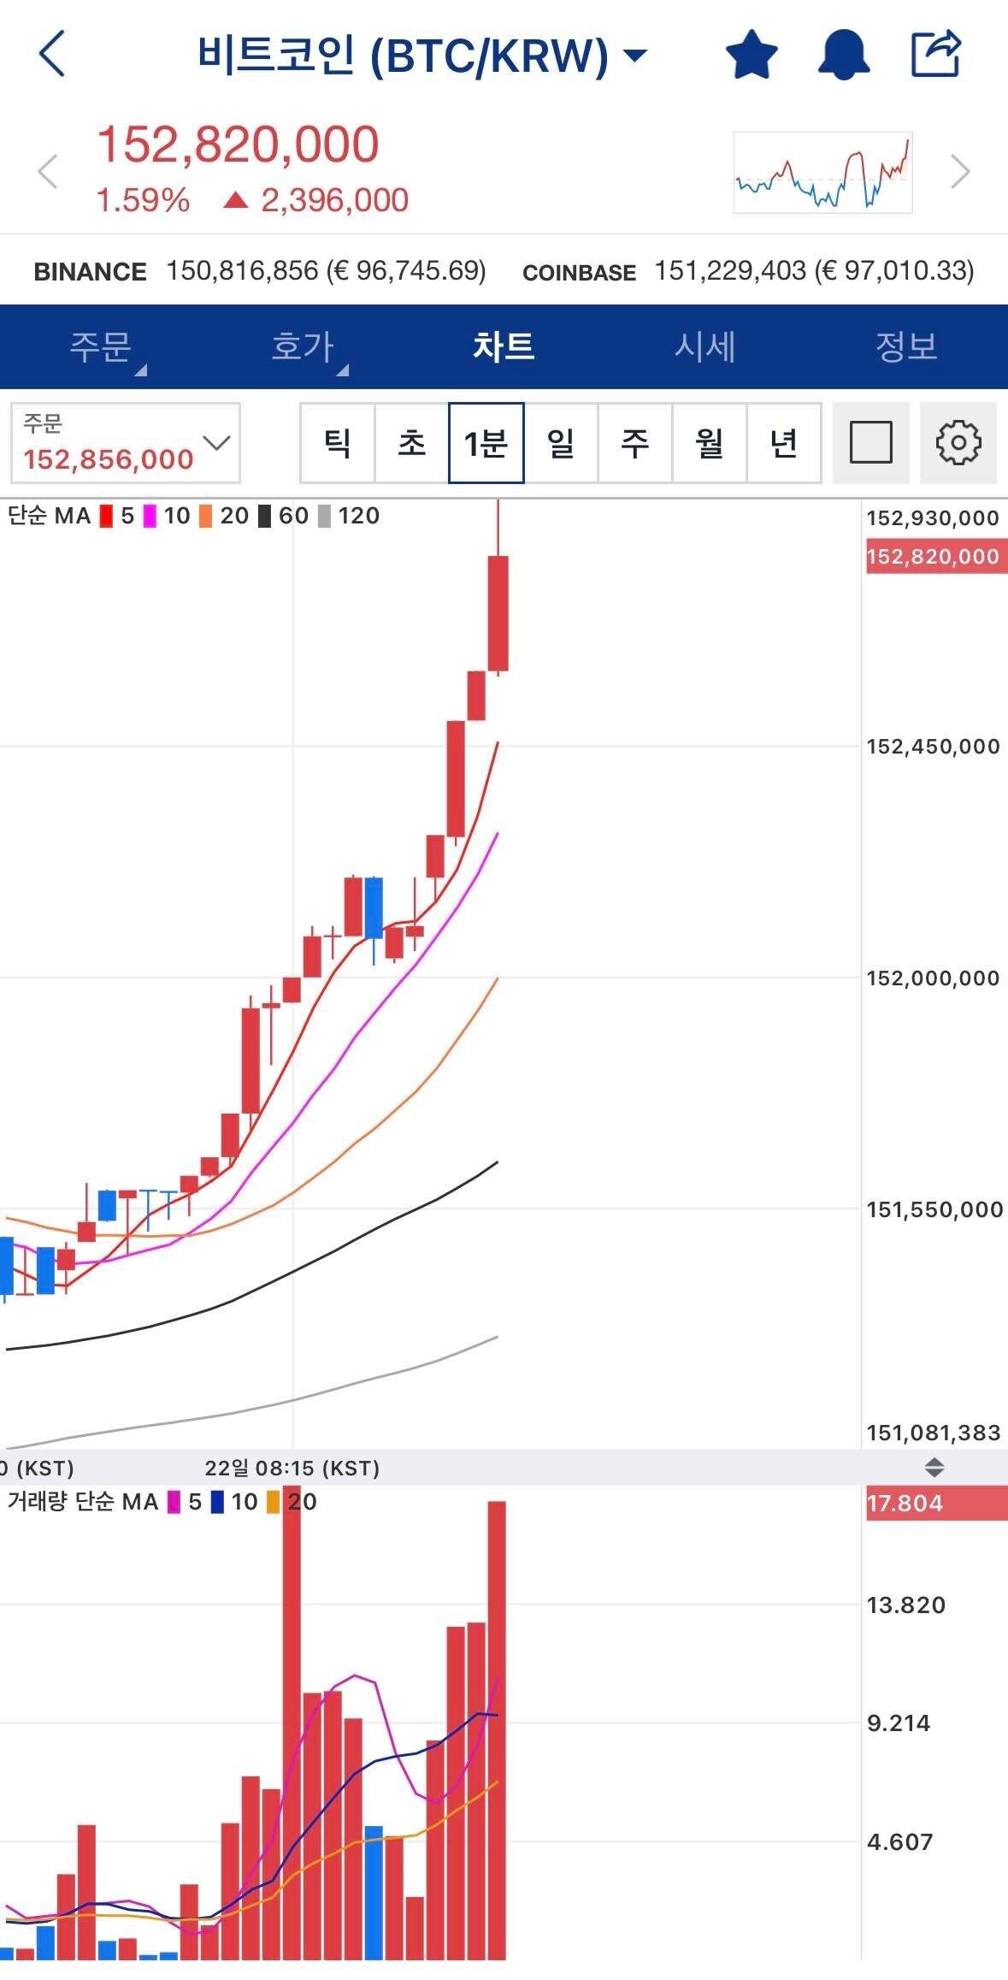Select the 틱 tick interval button

click(338, 443)
